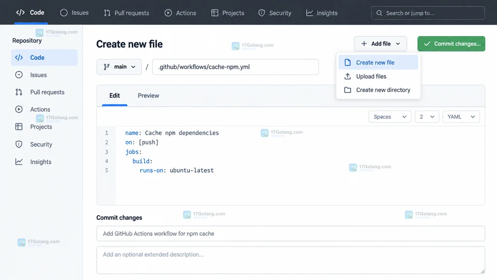This screenshot has height=280, width=497.
Task: Click line number 5 in editor gutter
Action: coord(106,170)
